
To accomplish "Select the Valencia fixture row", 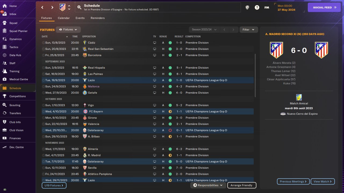I will [x=148, y=124].
